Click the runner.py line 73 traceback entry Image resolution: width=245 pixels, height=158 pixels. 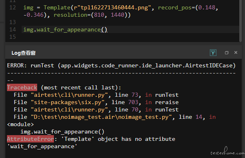96,95
